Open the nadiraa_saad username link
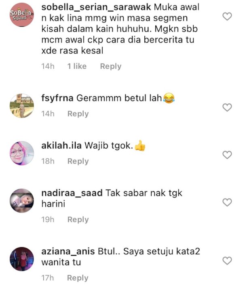The width and height of the screenshot is (249, 286). (x=72, y=193)
